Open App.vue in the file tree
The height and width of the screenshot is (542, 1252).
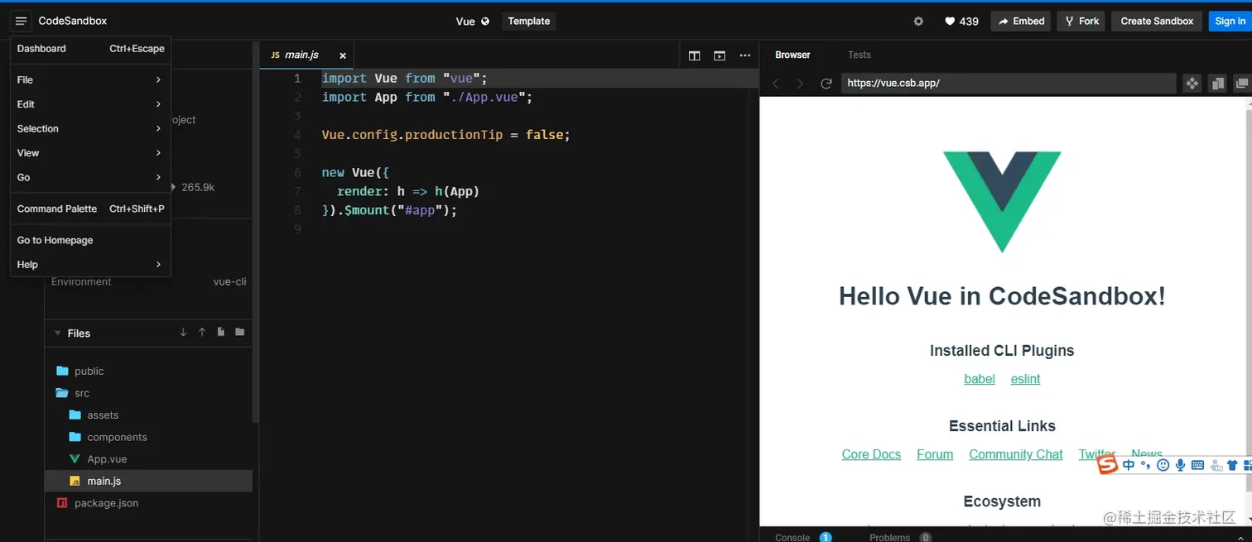tap(149, 459)
